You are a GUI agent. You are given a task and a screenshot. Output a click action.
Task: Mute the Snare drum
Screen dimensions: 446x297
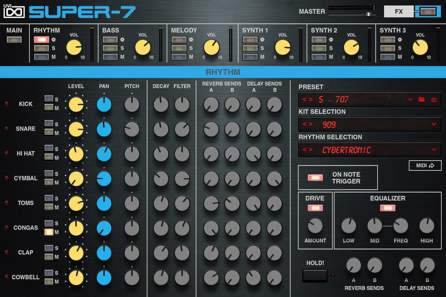point(49,133)
